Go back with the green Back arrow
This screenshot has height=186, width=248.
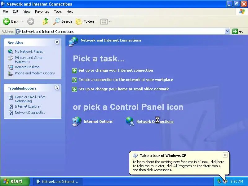click(x=7, y=21)
